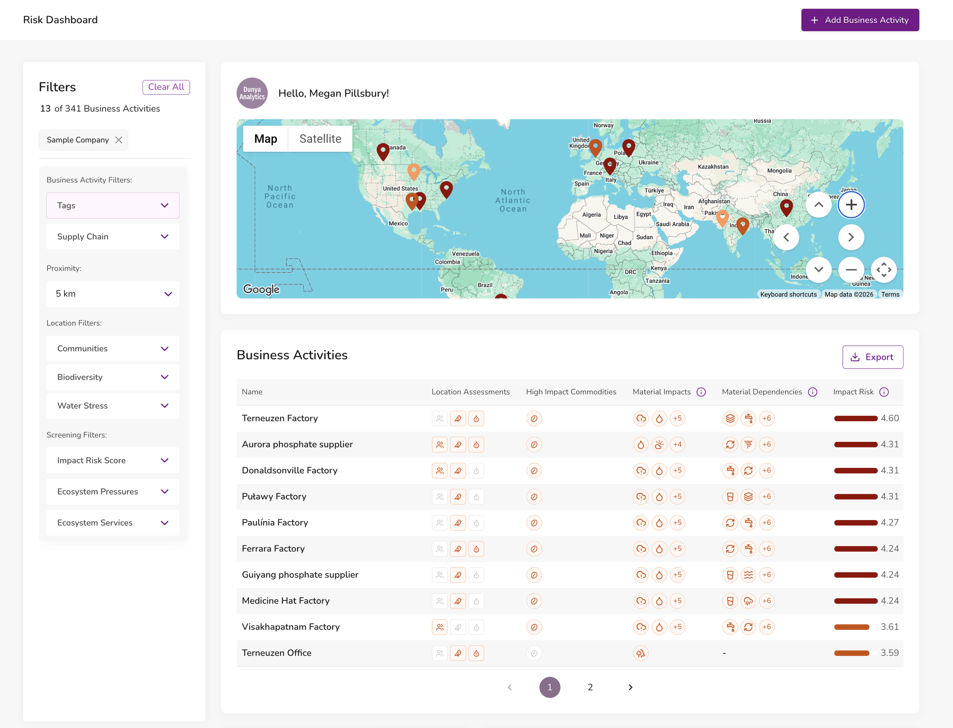Image resolution: width=953 pixels, height=728 pixels.
Task: Select the map pin in Poland
Action: tap(629, 148)
